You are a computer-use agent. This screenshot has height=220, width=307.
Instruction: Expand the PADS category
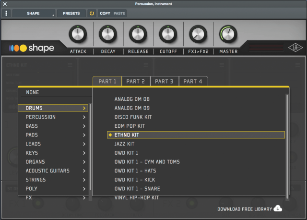click(x=53, y=135)
